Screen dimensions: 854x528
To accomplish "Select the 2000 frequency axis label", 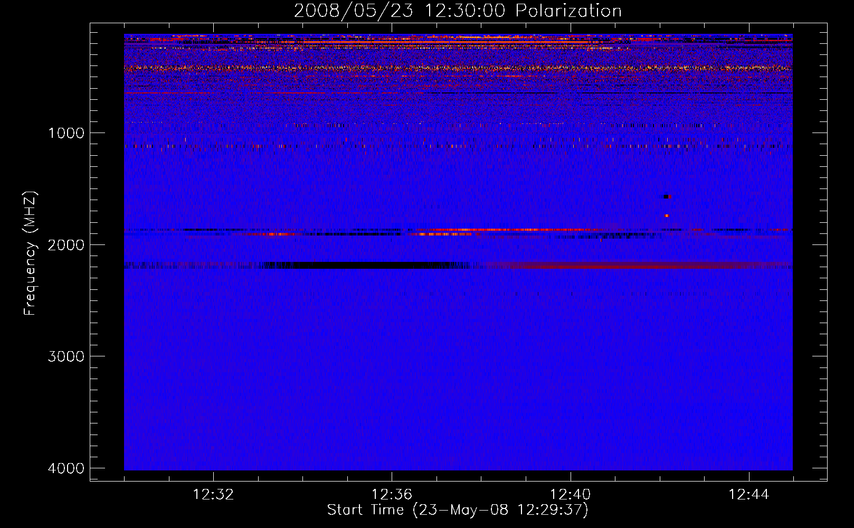I will [66, 244].
